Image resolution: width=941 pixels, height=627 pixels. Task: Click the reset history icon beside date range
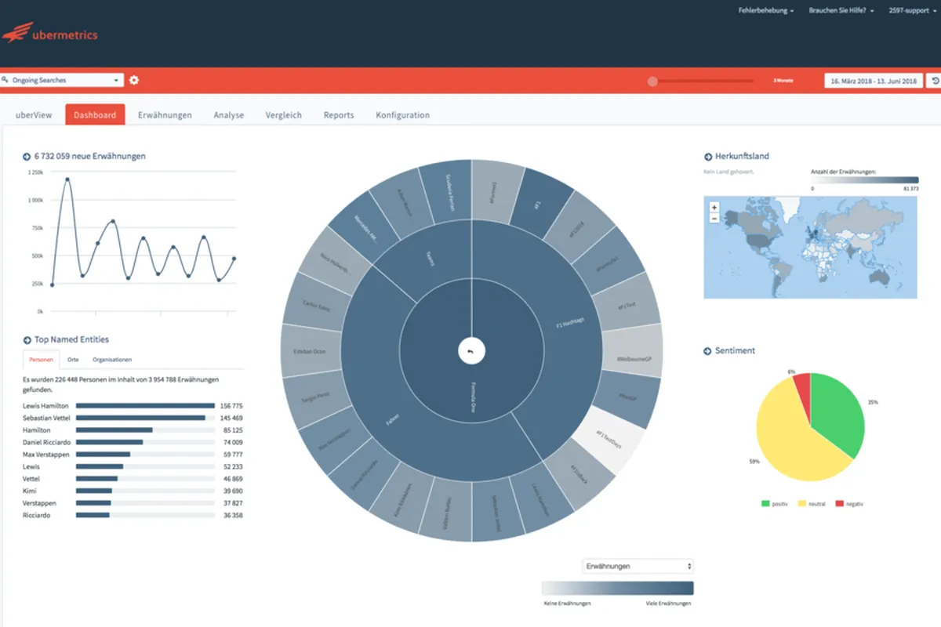click(935, 80)
